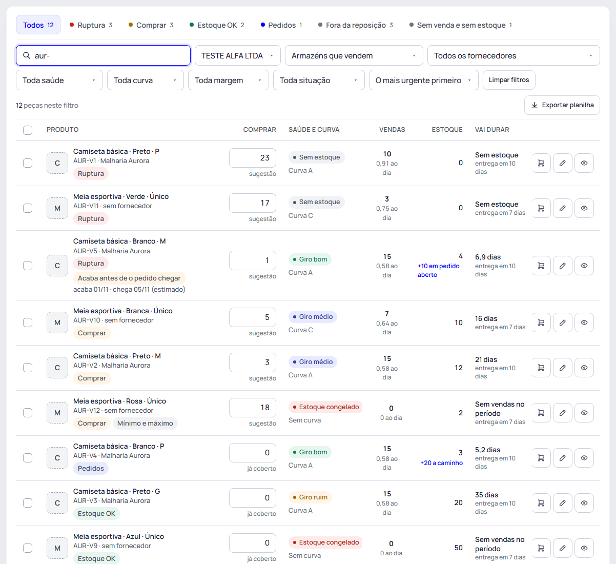Toggle the select-all checkbox in table header
The height and width of the screenshot is (564, 616).
[x=28, y=130]
